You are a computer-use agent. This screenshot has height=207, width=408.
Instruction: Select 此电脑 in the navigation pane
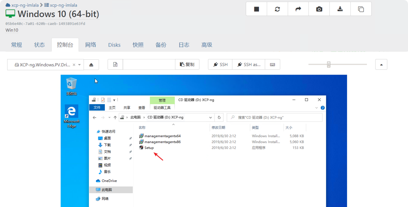tap(111, 190)
